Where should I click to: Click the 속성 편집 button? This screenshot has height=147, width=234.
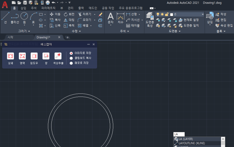(224, 26)
